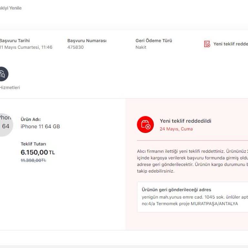This screenshot has height=248, width=248.
Task: Click the 'Teklif Tutarı' label
Action: pyautogui.click(x=31, y=144)
